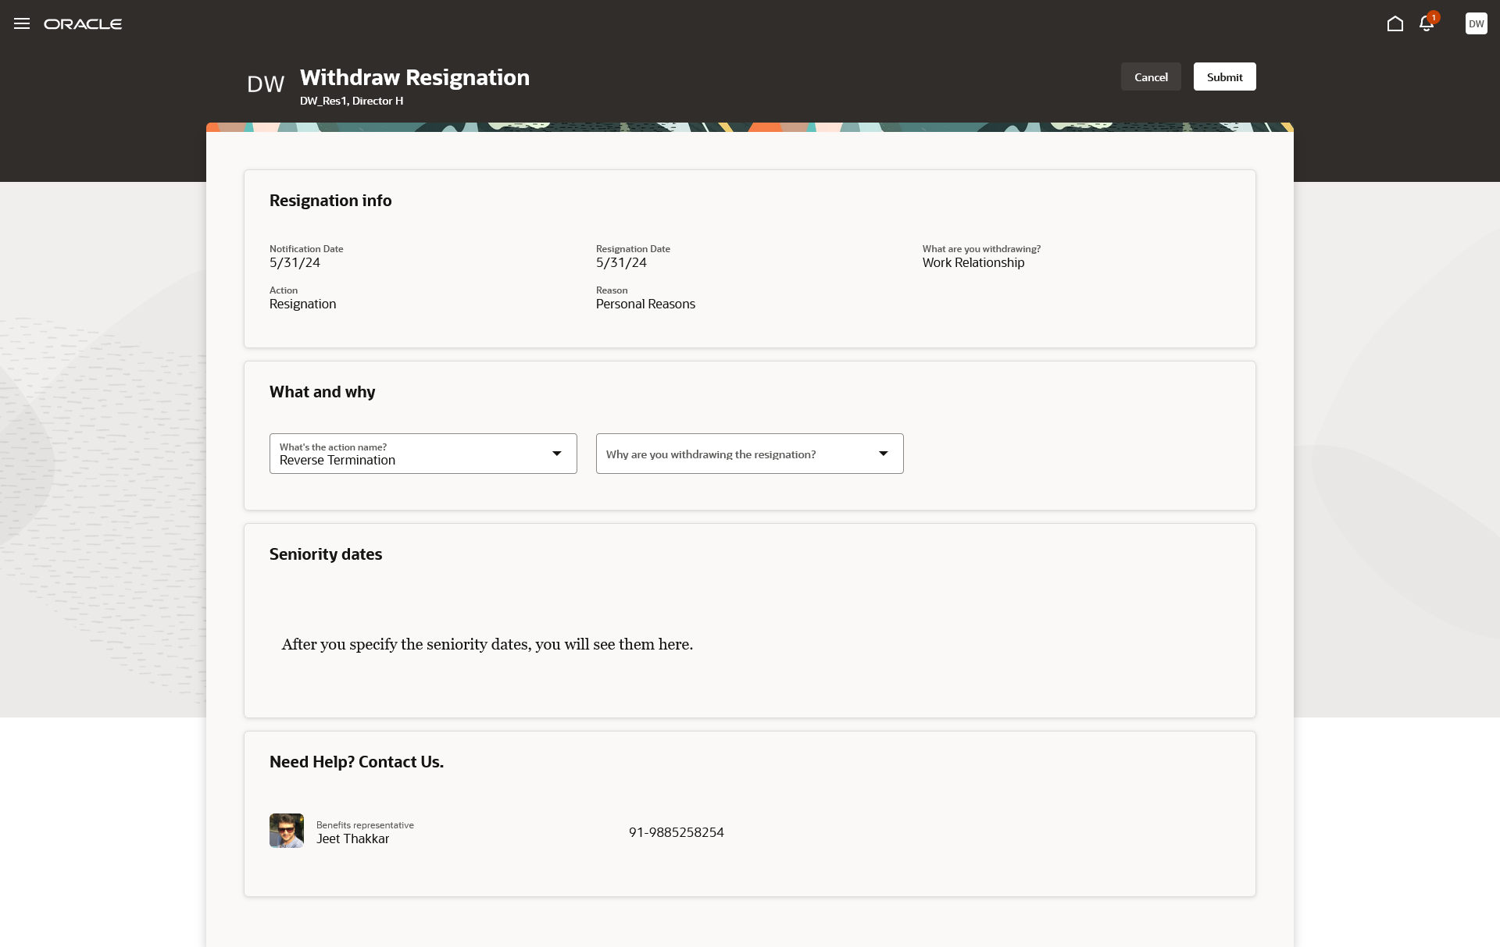
Task: Click the red notification count badge
Action: click(x=1434, y=17)
